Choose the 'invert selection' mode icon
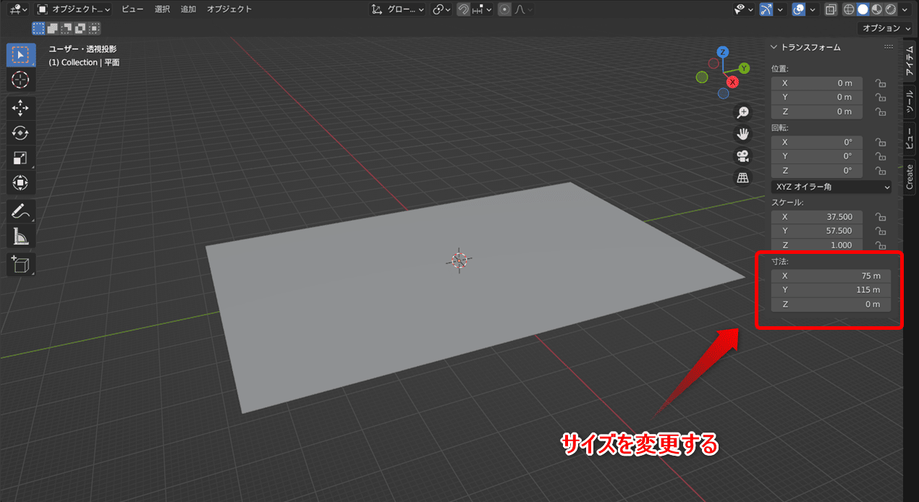The width and height of the screenshot is (919, 502). coord(80,28)
